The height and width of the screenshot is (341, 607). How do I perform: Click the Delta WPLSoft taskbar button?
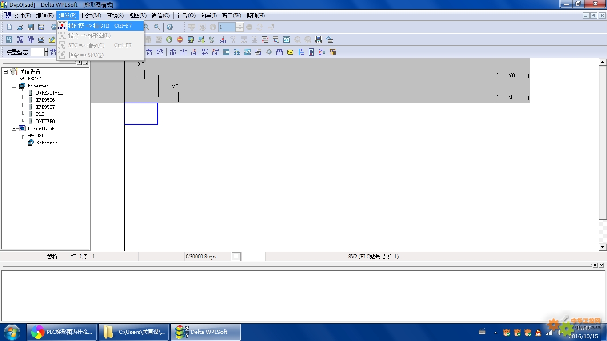206,332
